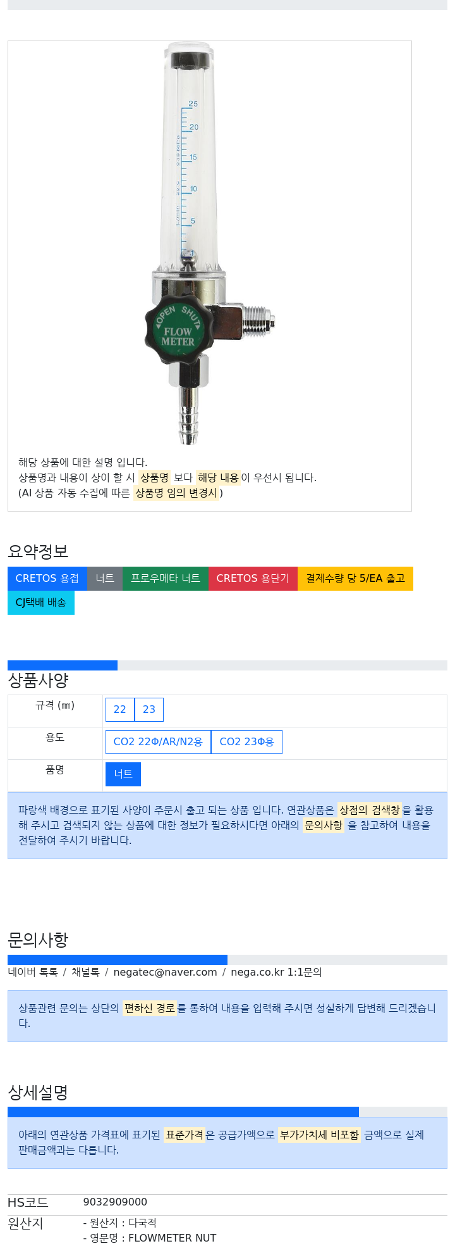Click the flow meter product image
Screen dimensions: 455x1246
210,244
